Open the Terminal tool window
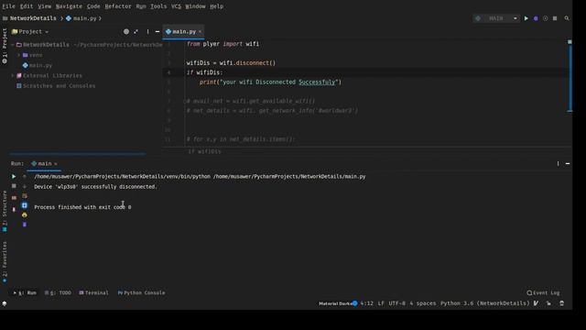This screenshot has height=330, width=586. [x=93, y=293]
